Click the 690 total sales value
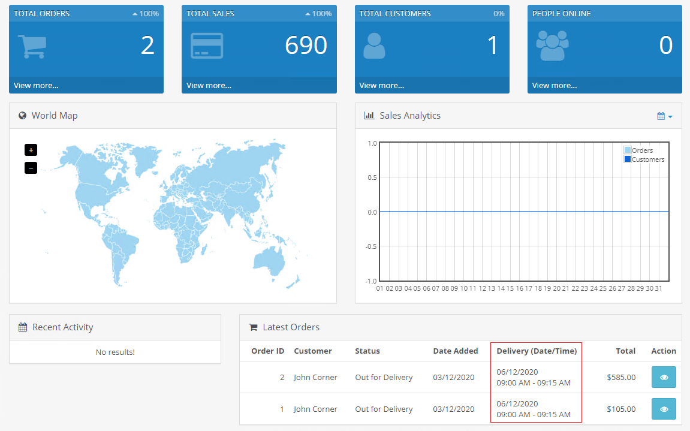690x431 pixels. [306, 46]
